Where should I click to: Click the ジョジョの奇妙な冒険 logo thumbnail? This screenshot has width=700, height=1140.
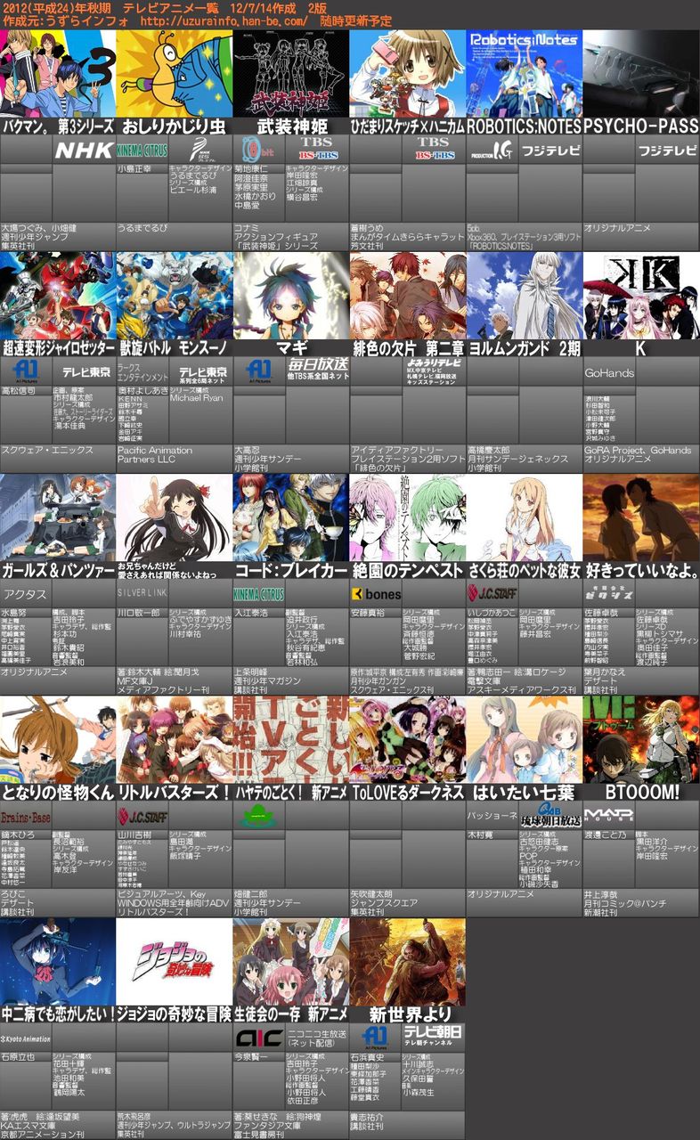coord(175,962)
